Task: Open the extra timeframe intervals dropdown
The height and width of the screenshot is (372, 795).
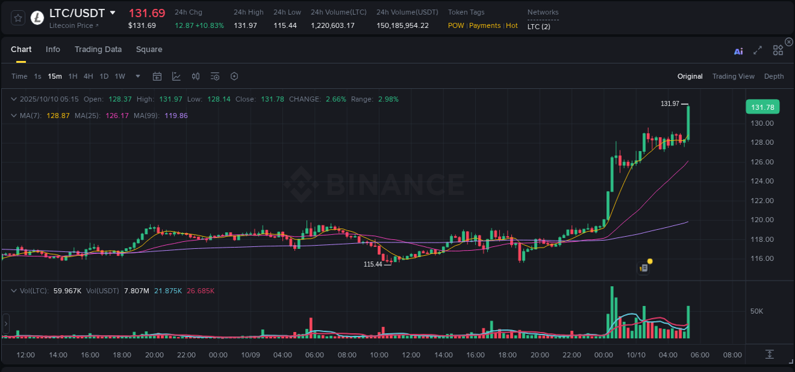Action: [137, 76]
